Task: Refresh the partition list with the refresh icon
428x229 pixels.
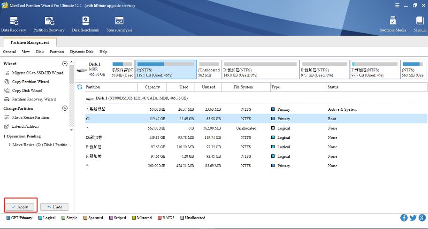Action: coord(80,87)
